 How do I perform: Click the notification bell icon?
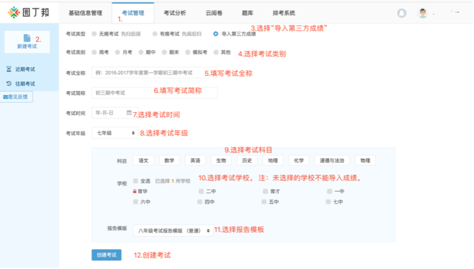point(401,13)
